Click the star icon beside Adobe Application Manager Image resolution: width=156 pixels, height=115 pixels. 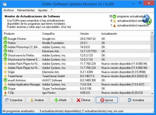click(5, 84)
